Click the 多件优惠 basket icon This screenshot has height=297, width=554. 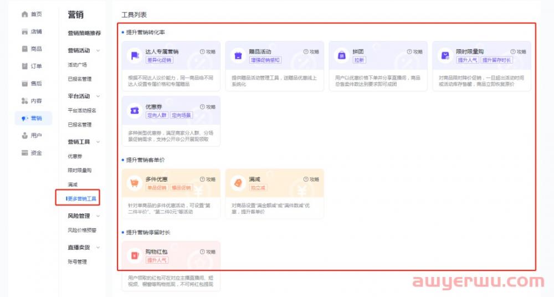[135, 183]
